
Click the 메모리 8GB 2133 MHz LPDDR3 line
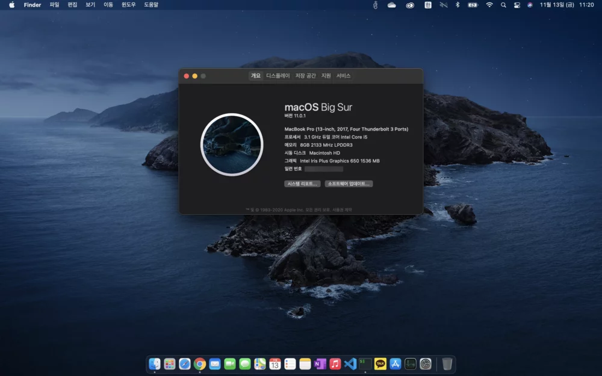318,145
